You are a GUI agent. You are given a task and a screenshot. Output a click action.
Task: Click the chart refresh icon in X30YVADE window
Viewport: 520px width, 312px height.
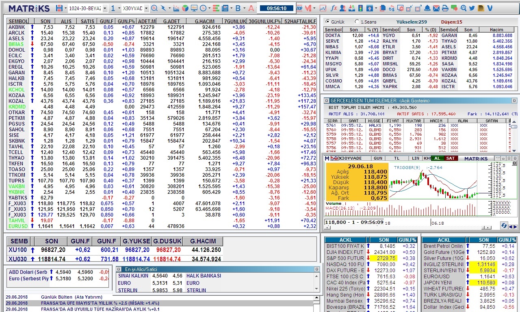pyautogui.click(x=504, y=225)
